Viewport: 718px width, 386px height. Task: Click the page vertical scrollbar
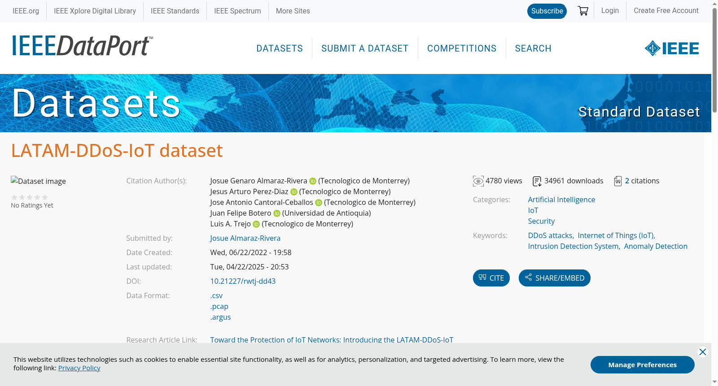(714, 61)
